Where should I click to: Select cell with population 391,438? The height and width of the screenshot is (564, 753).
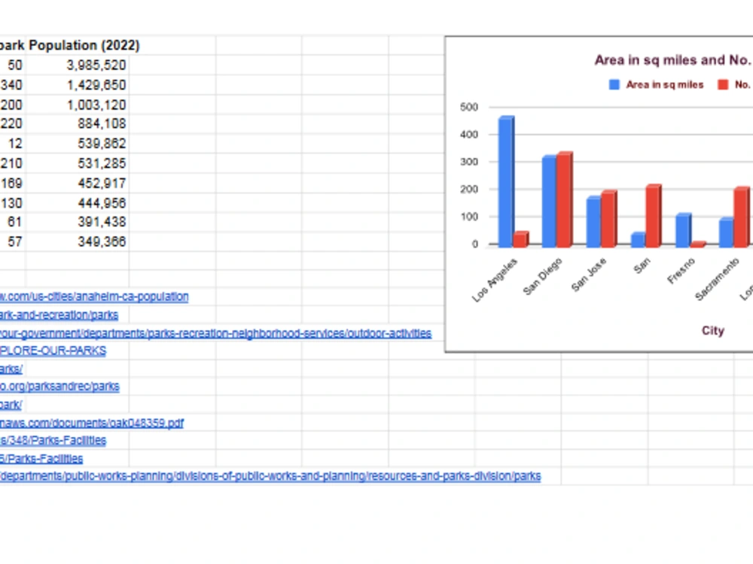[78, 222]
